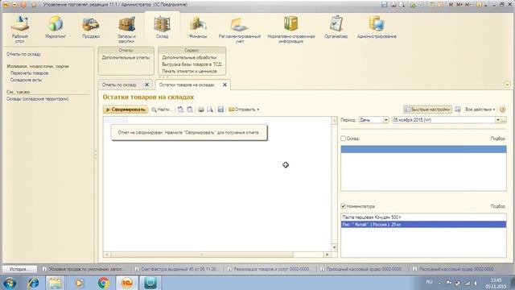The image size is (515, 290).
Task: Open Печать этикеток и ценников command
Action: (x=190, y=72)
